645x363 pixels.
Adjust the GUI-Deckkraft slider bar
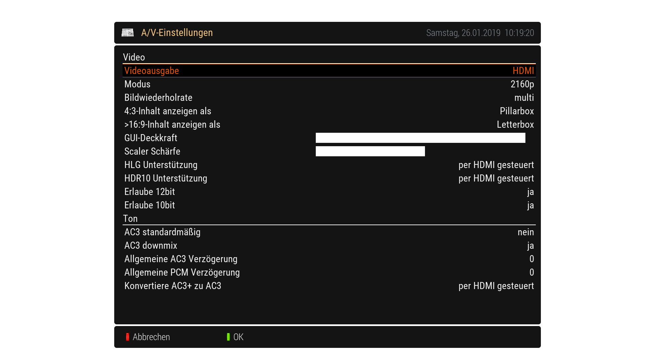point(420,138)
